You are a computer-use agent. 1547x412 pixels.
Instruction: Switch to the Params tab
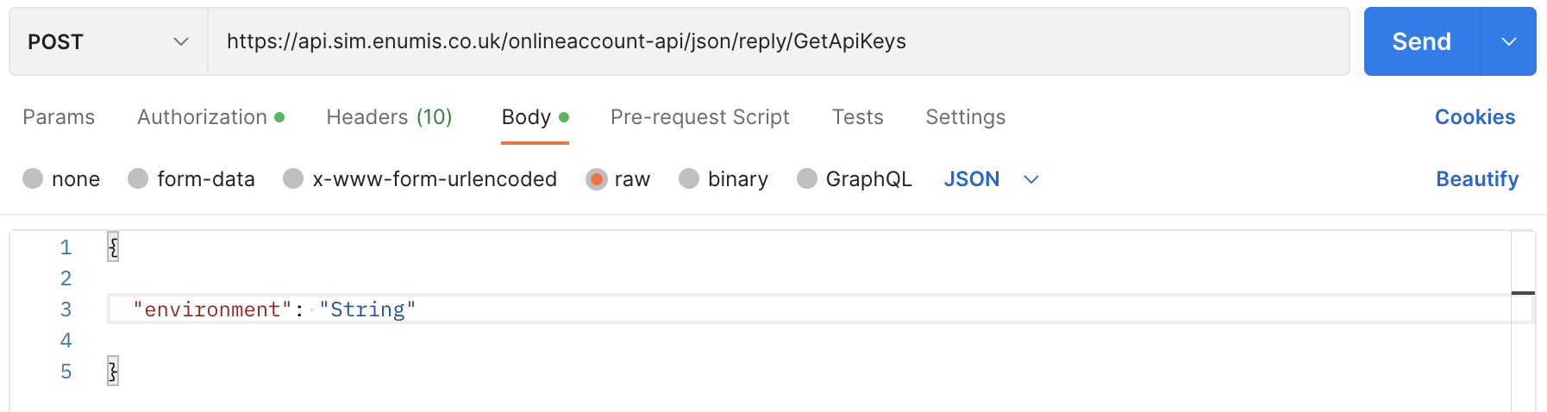[59, 117]
